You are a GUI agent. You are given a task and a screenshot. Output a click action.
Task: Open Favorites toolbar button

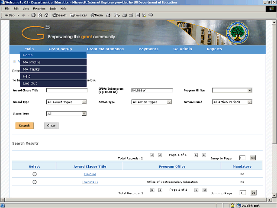[x=78, y=15]
